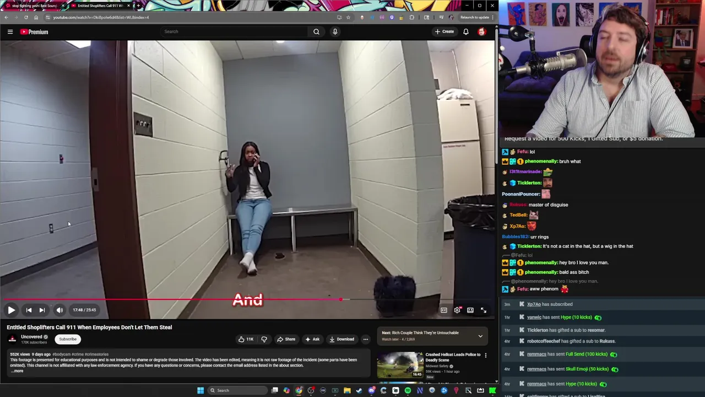Viewport: 705px width, 397px height.
Task: Open File Explorer from taskbar
Action: tap(347, 390)
